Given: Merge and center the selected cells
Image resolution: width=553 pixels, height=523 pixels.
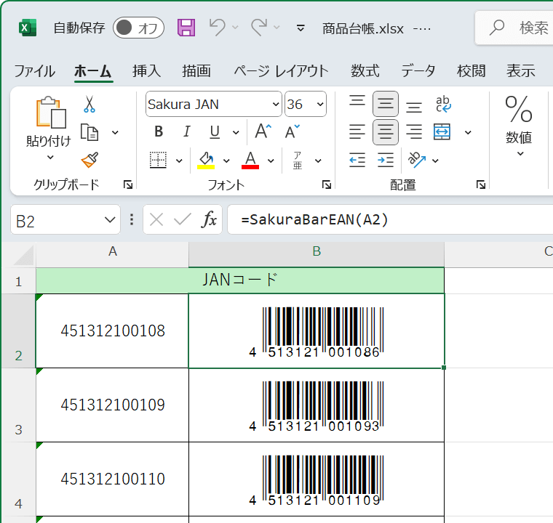Looking at the screenshot, I should coord(442,132).
